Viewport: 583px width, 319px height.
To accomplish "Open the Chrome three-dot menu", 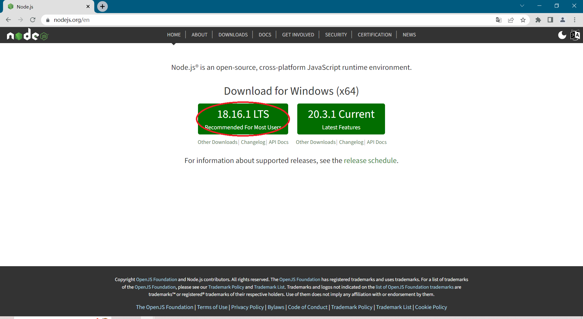I will click(574, 20).
